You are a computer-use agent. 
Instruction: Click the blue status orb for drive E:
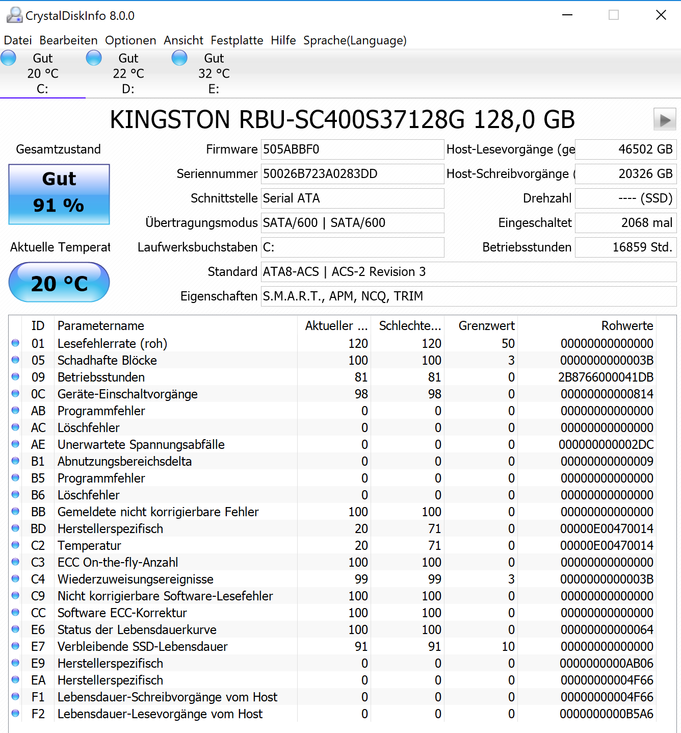click(179, 58)
